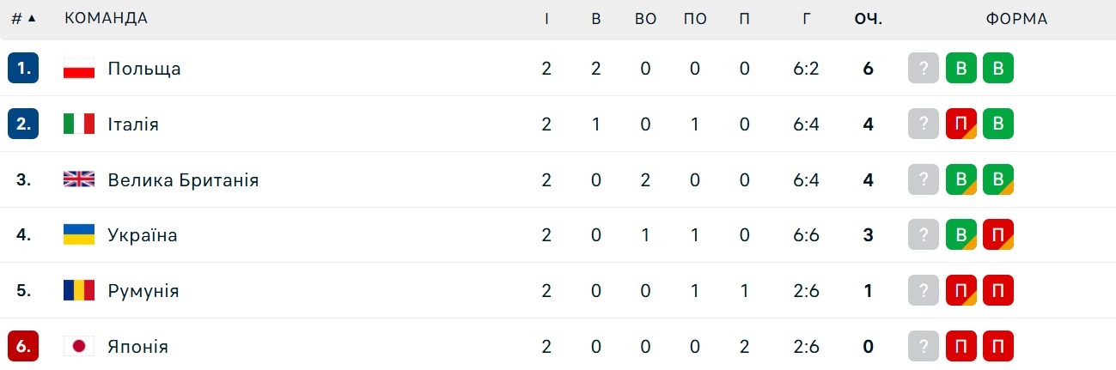This screenshot has width=1116, height=370.
Task: Click Italy's red П form badge
Action: click(x=961, y=124)
